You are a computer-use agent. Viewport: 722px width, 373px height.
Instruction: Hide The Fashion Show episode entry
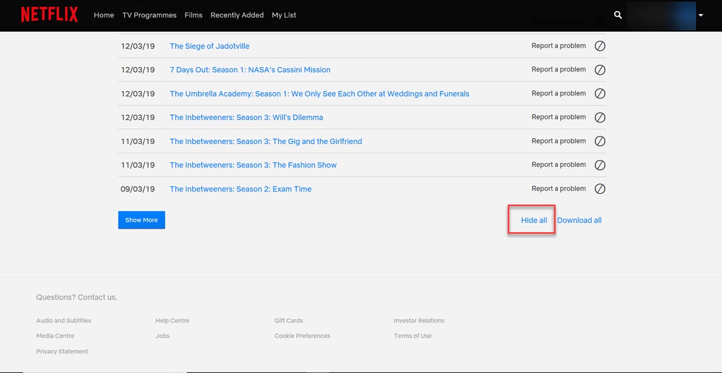pos(600,165)
